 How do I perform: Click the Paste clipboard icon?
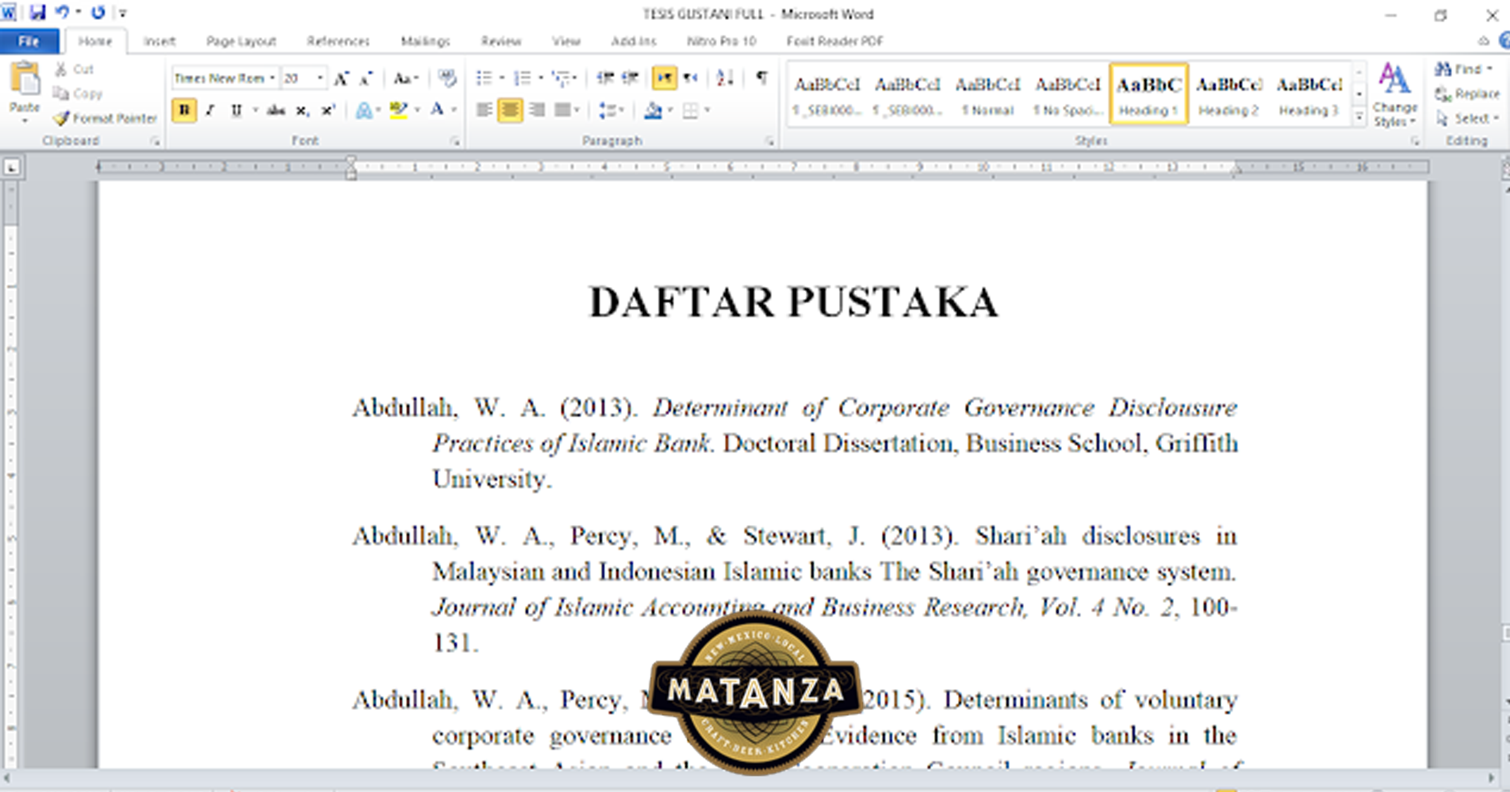[x=25, y=80]
